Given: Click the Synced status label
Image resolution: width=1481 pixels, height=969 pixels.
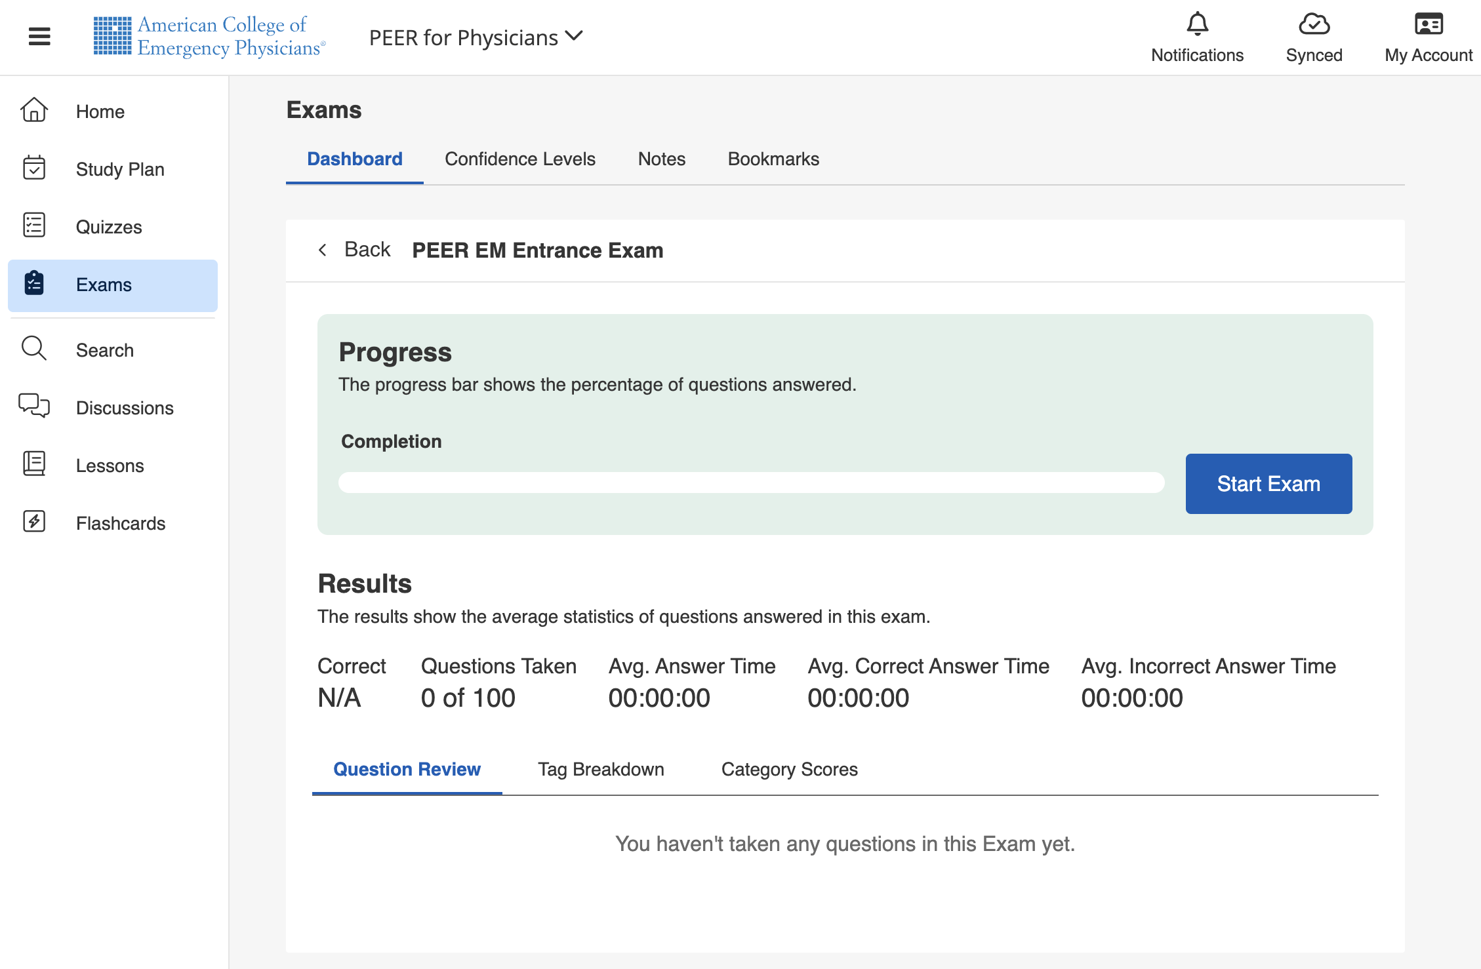Looking at the screenshot, I should 1314,55.
